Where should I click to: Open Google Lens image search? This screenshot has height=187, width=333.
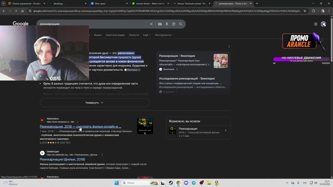point(174,24)
